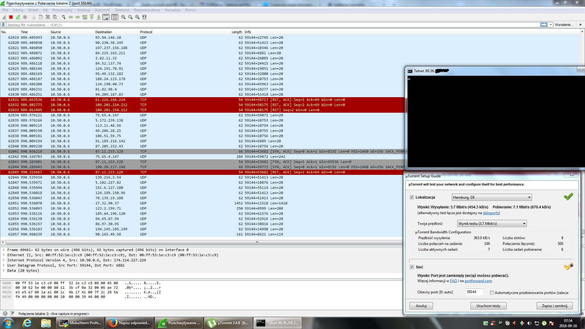This screenshot has height=329, width=585.
Task: Expand the Frame 49661 details row
Action: tap(4, 250)
